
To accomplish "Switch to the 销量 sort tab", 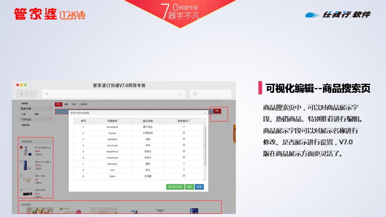I will click(66, 104).
